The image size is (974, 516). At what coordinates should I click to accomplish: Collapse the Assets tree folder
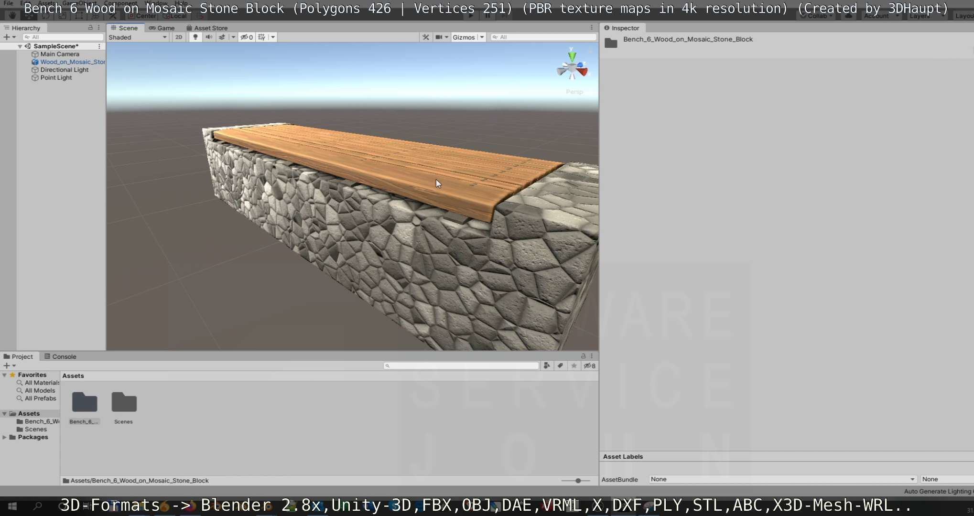4,414
